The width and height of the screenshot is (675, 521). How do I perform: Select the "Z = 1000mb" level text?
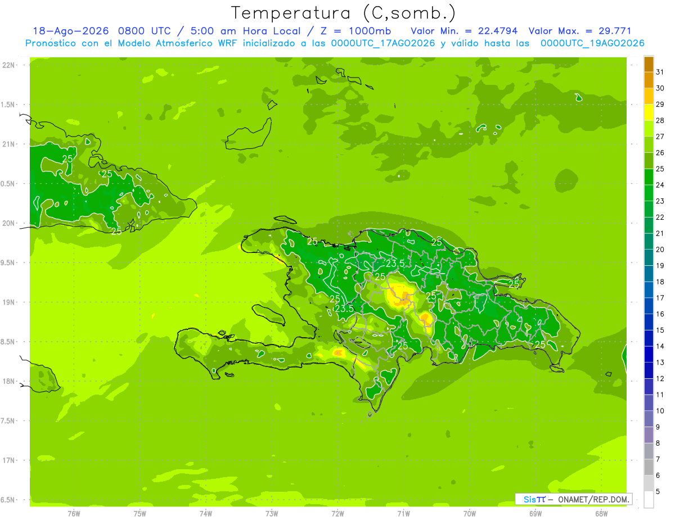354,31
